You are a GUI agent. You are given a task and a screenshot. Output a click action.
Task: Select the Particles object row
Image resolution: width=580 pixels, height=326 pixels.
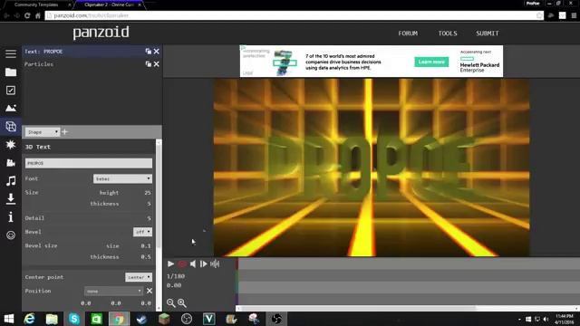coord(92,64)
